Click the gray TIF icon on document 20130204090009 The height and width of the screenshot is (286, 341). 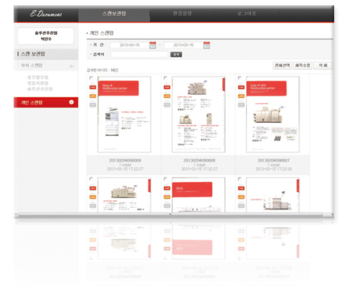[x=92, y=105]
